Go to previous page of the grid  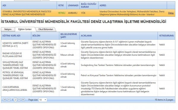[9, 100]
